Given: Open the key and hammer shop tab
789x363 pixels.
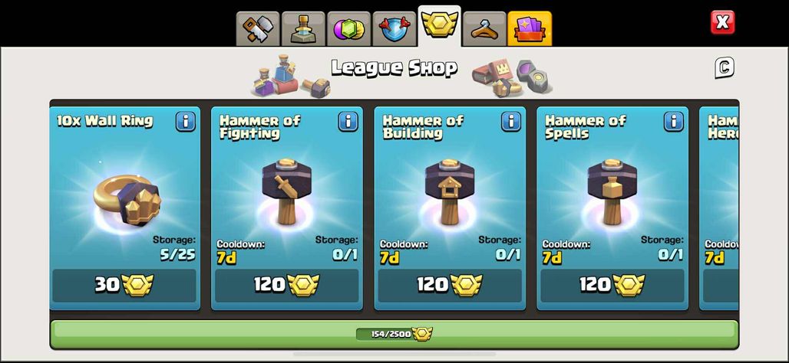Looking at the screenshot, I should (x=258, y=29).
